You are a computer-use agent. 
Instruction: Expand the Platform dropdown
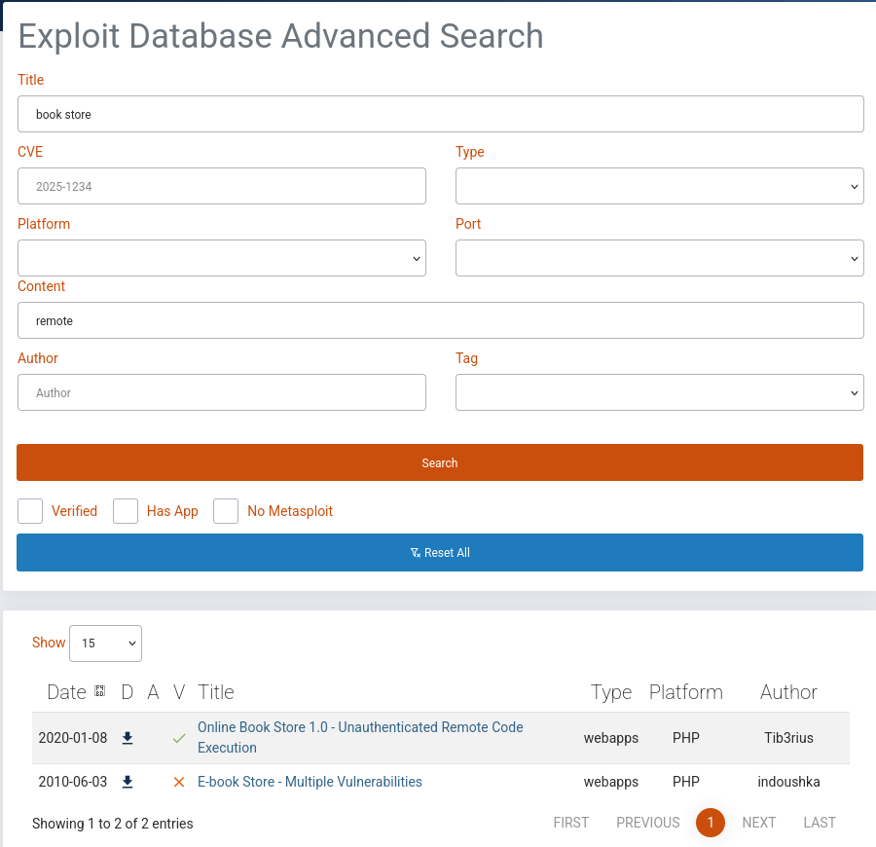(222, 258)
